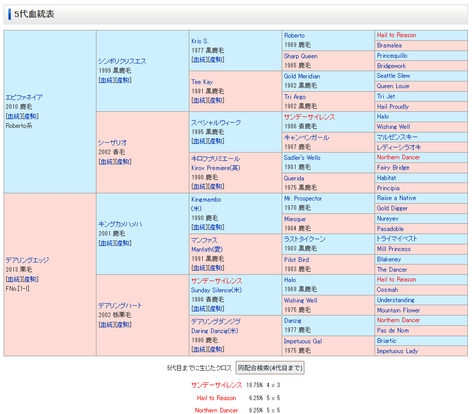The width and height of the screenshot is (472, 414).
Task: Click the Briartic link
Action: pyautogui.click(x=387, y=341)
